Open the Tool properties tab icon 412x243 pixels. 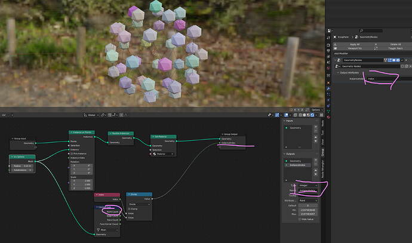pyautogui.click(x=328, y=37)
